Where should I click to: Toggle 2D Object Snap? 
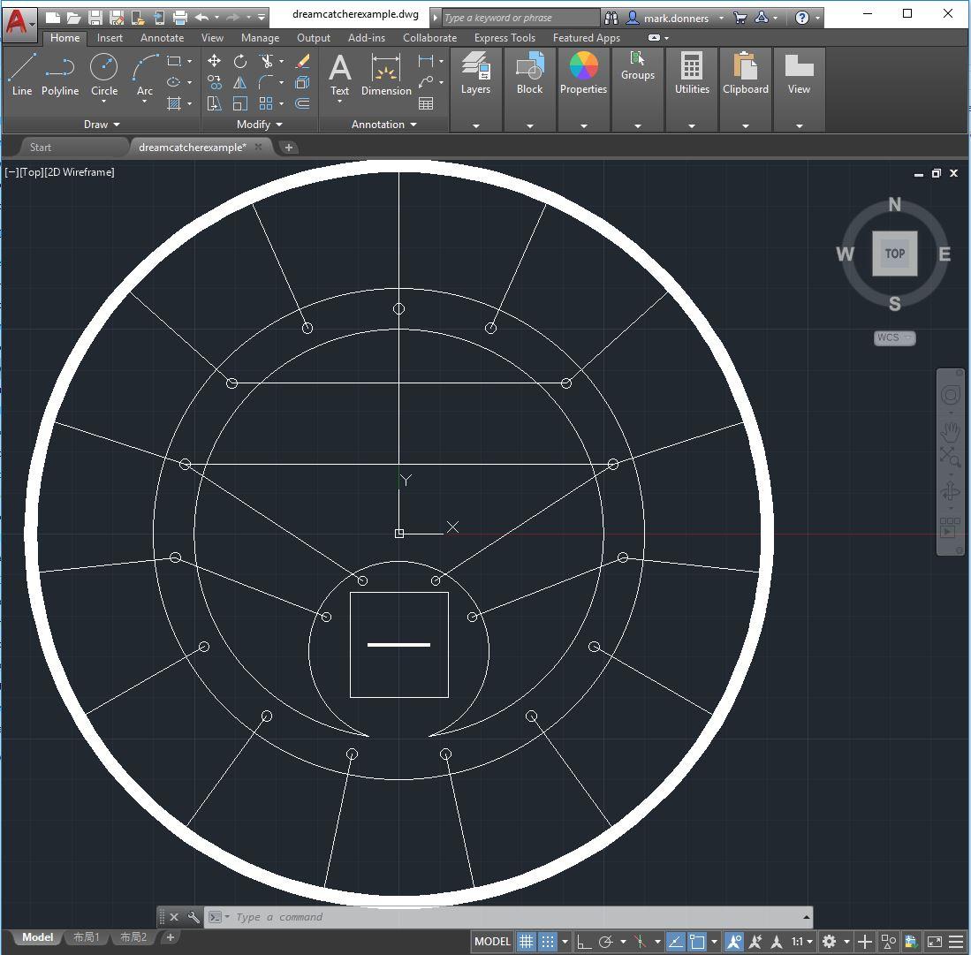pos(698,942)
